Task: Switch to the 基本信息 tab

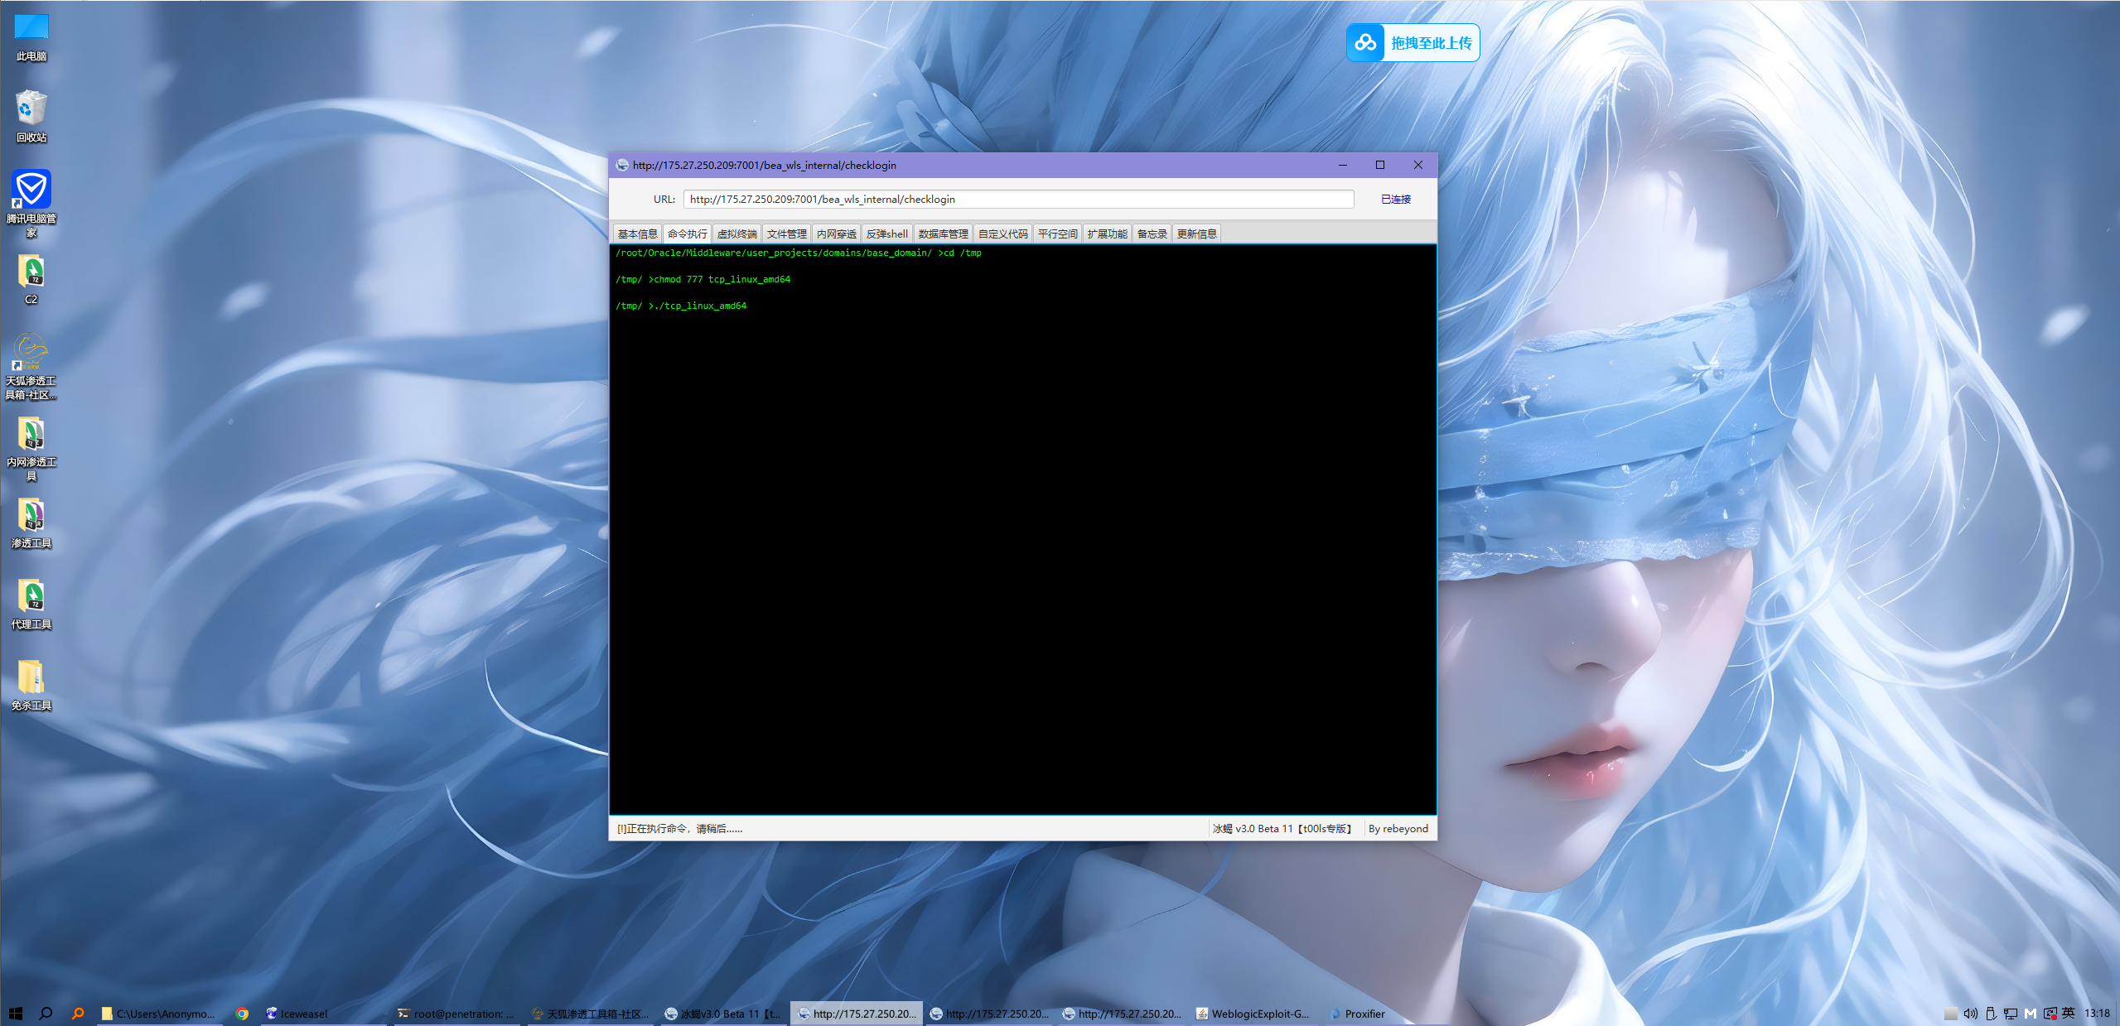Action: [x=637, y=234]
